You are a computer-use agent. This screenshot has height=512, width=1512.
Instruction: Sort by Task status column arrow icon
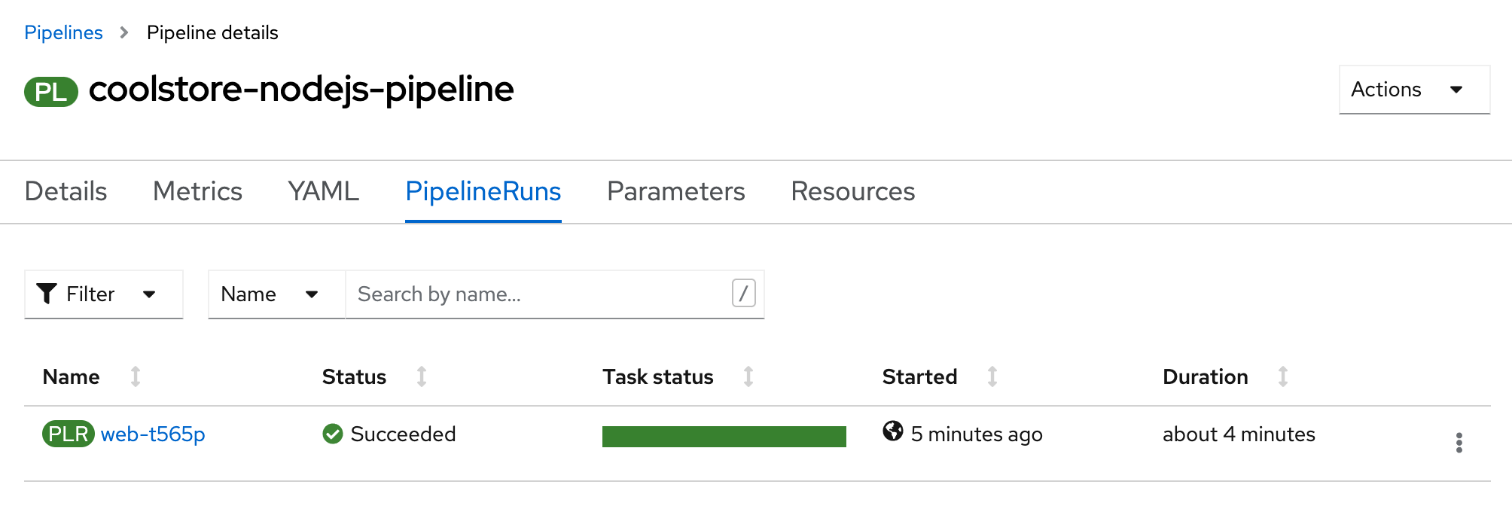pos(748,376)
